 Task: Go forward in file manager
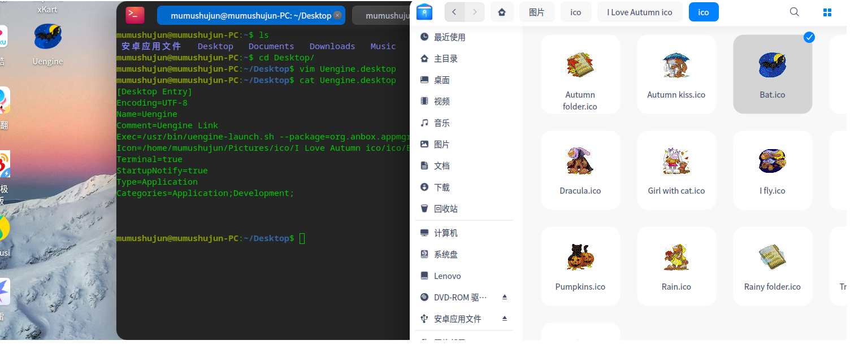tap(475, 12)
